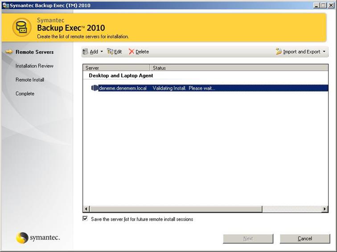
Task: Click the 'Validating Install. Please wait...' status
Action: (x=184, y=88)
